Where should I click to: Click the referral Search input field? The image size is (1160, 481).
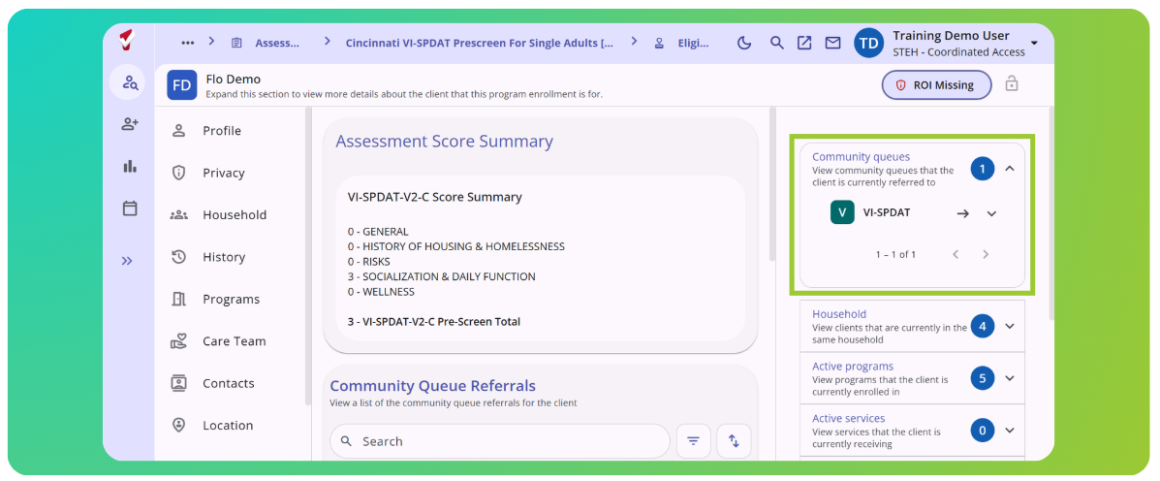[499, 441]
